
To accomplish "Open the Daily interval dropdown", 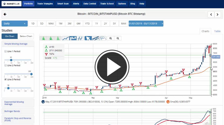I will pyautogui.click(x=15, y=23).
